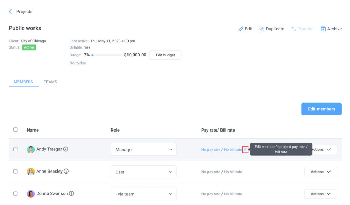Screen dimensions: 350x205
Task: Click the back arrow to return to Projects
Action: tap(10, 11)
